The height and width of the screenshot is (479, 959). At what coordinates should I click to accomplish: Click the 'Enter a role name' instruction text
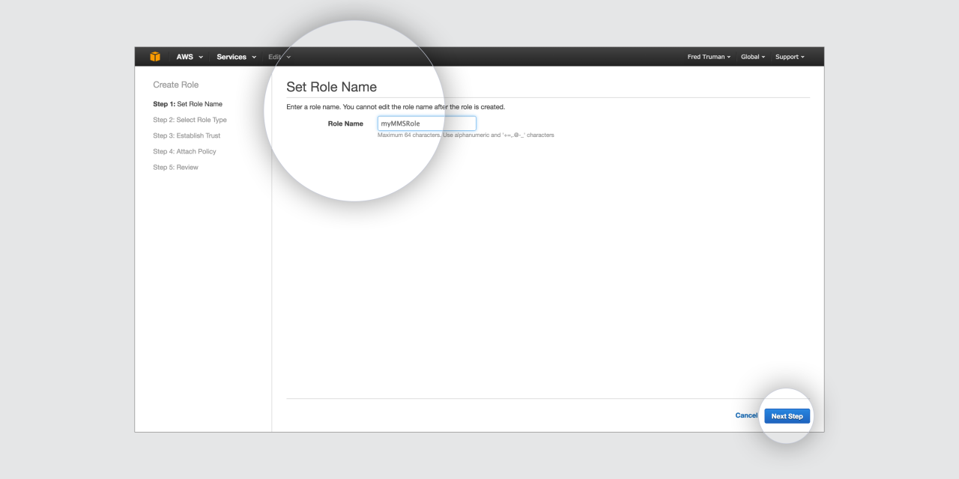(396, 107)
